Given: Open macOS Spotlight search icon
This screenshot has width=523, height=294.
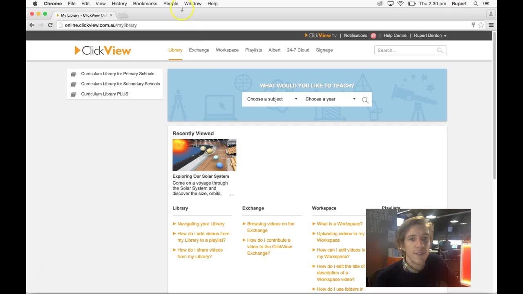Looking at the screenshot, I should (476, 4).
